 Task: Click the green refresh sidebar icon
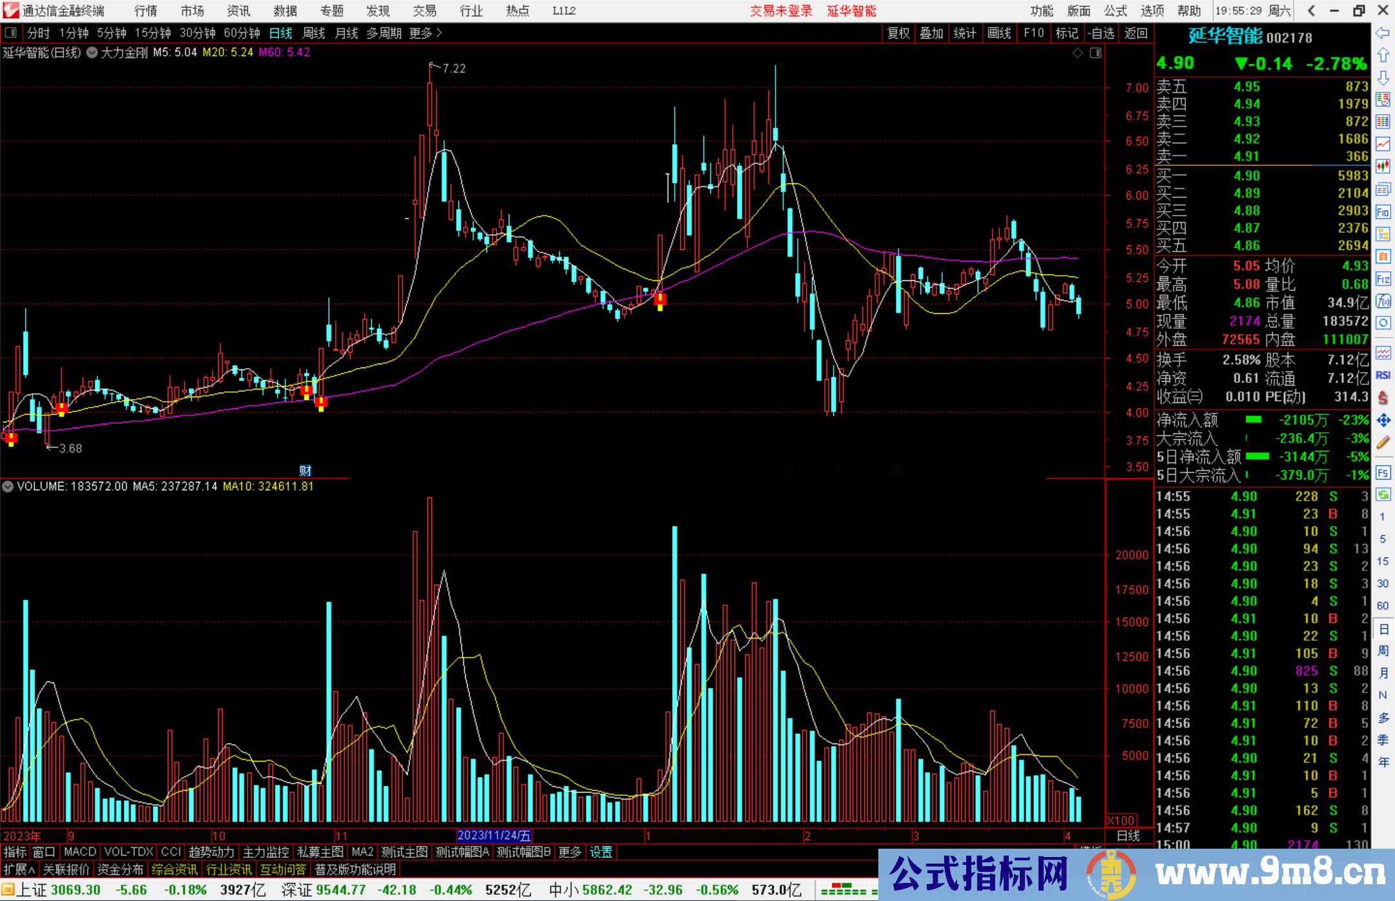tap(1383, 495)
